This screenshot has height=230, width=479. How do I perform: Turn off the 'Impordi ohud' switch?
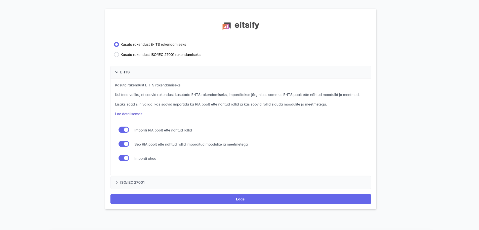pyautogui.click(x=124, y=158)
